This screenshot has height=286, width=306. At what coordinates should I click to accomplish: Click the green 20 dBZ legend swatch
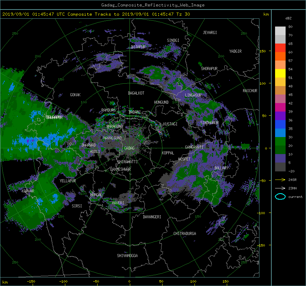click(280, 141)
